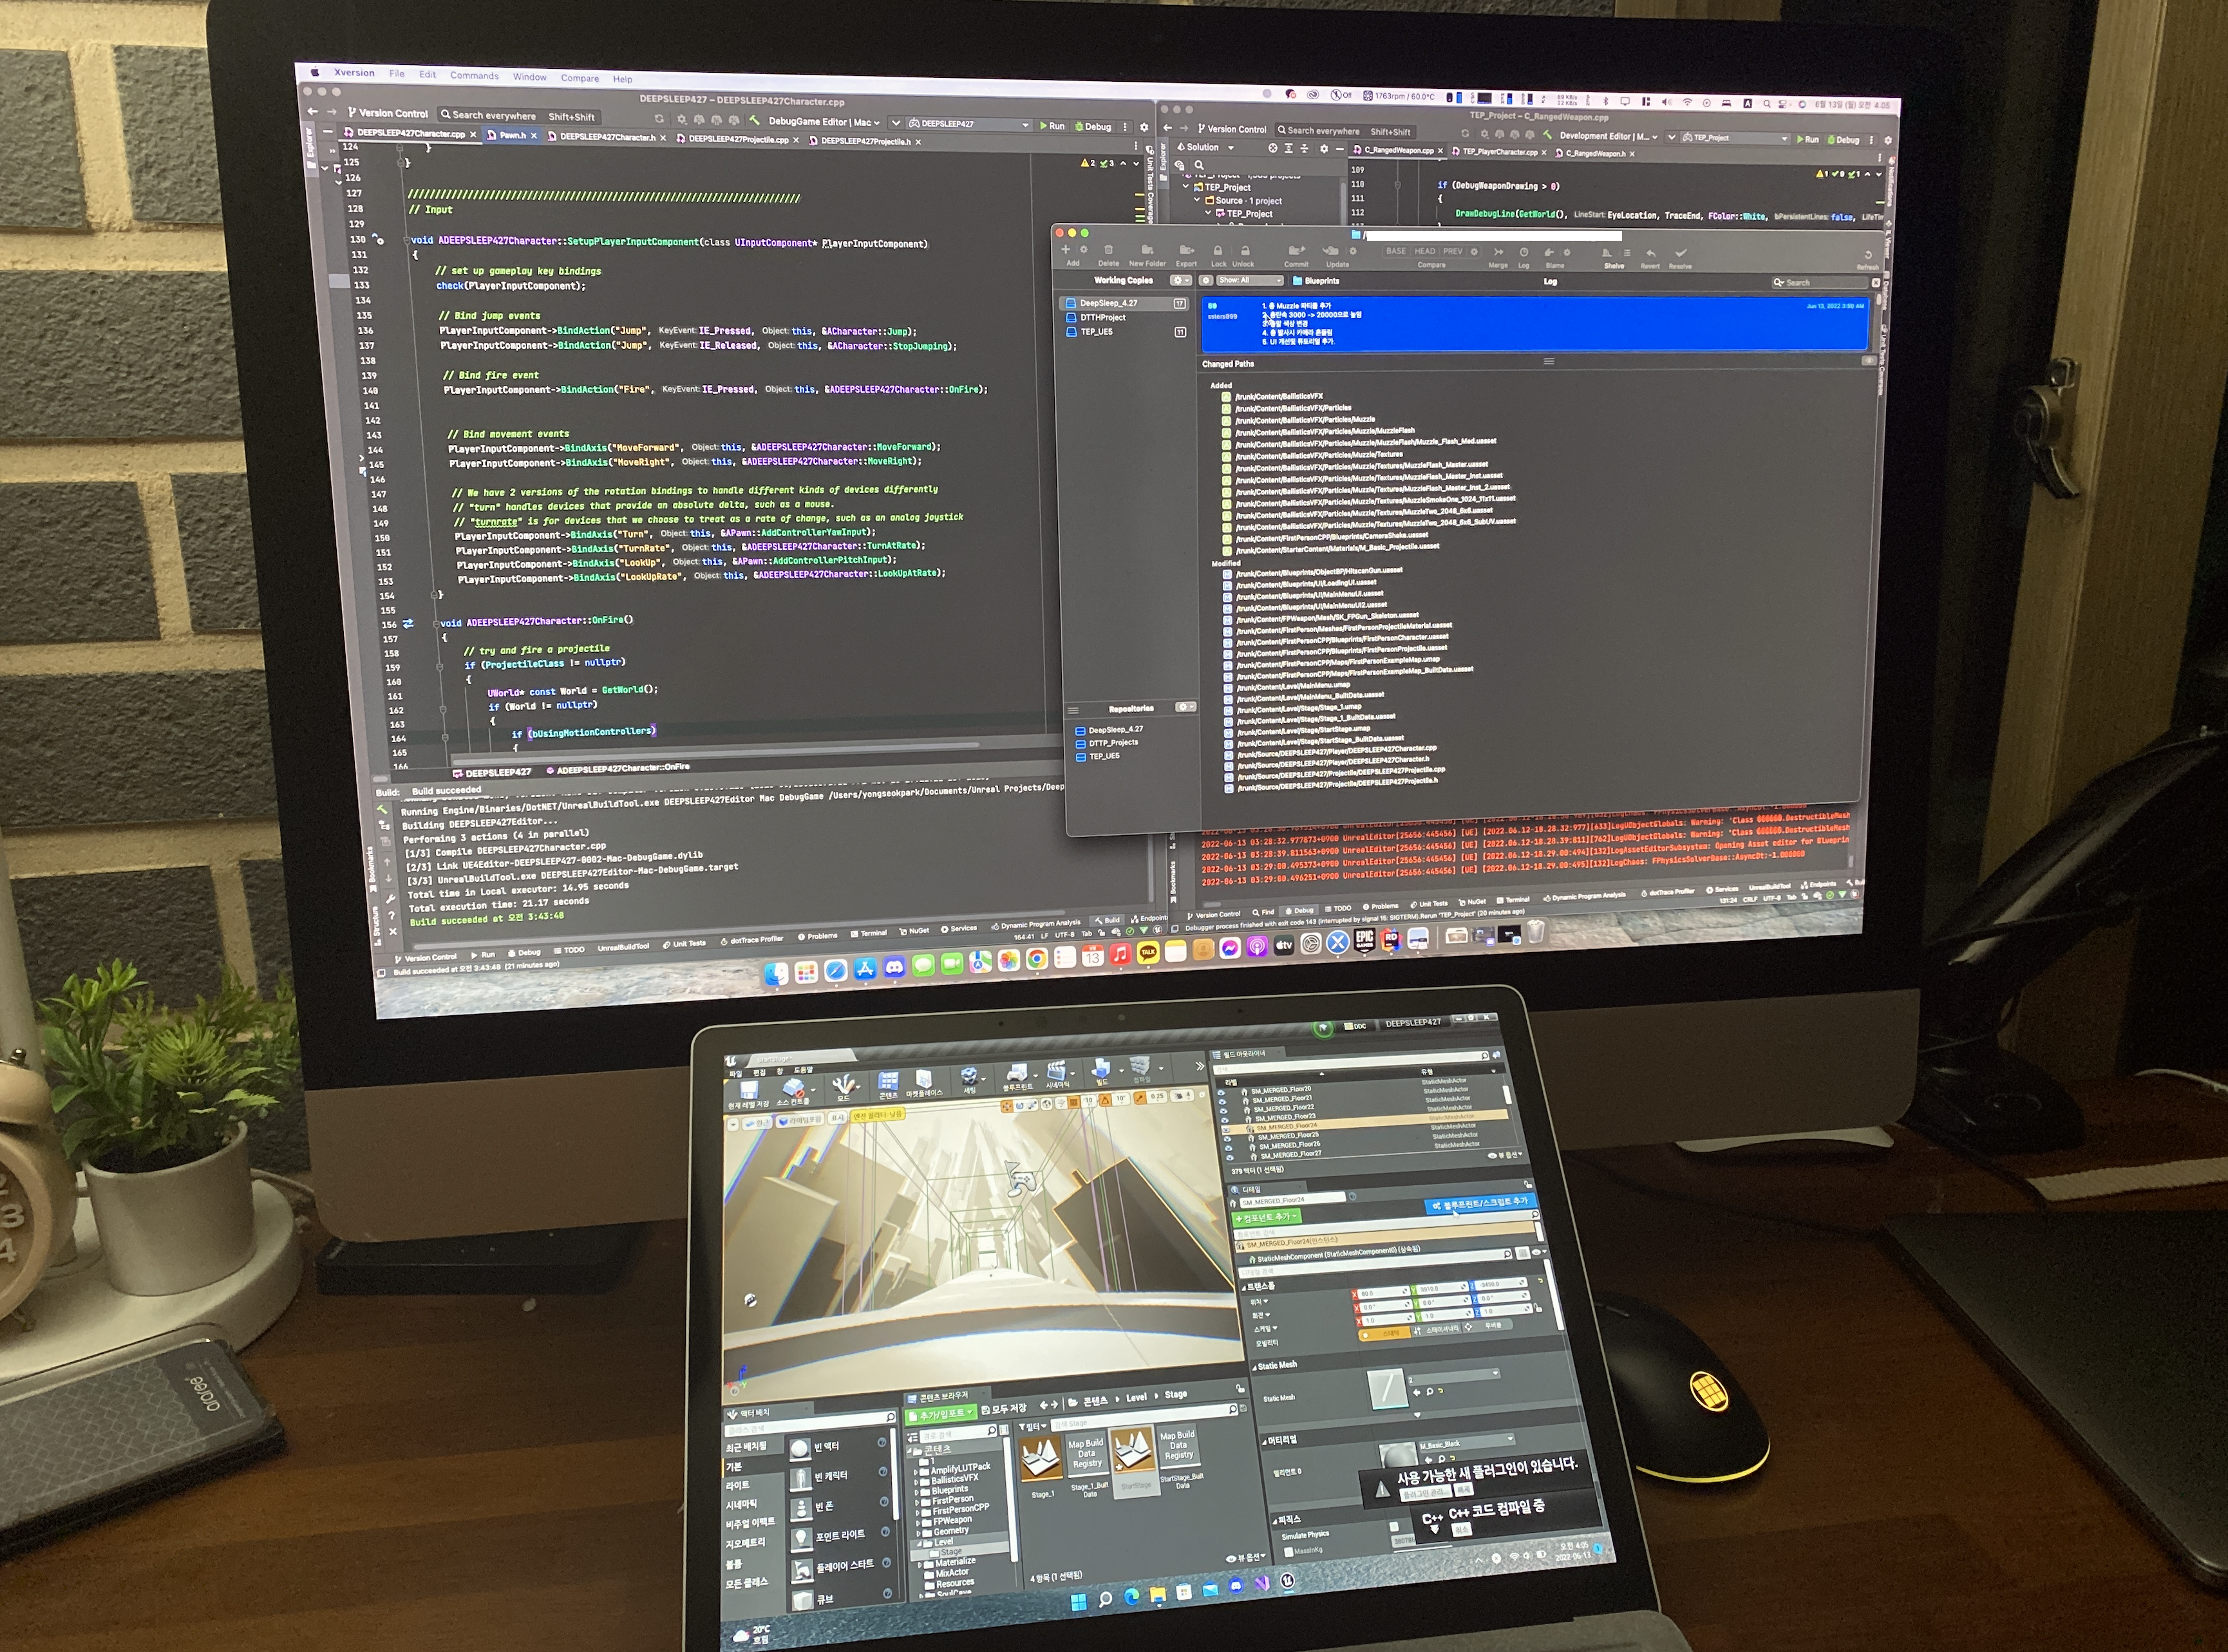2228x1652 pixels.
Task: Click the blue Add Blueprint/Script button
Action: (x=1480, y=1203)
